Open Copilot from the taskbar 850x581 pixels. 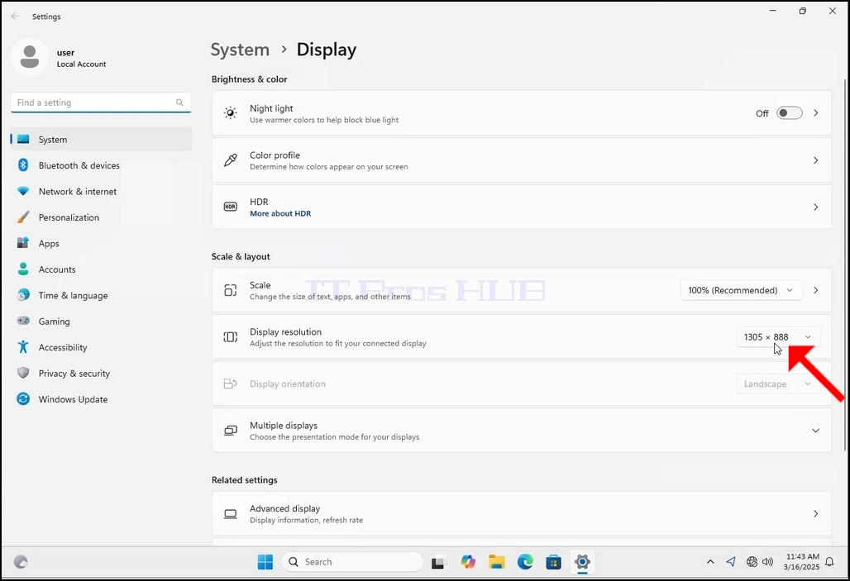[468, 562]
